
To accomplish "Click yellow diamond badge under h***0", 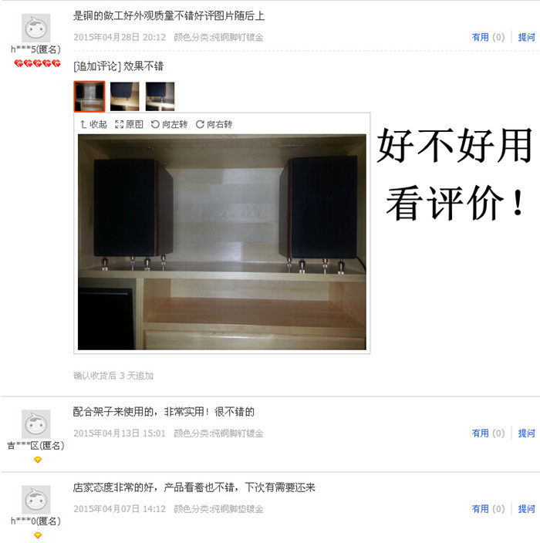I will (38, 535).
